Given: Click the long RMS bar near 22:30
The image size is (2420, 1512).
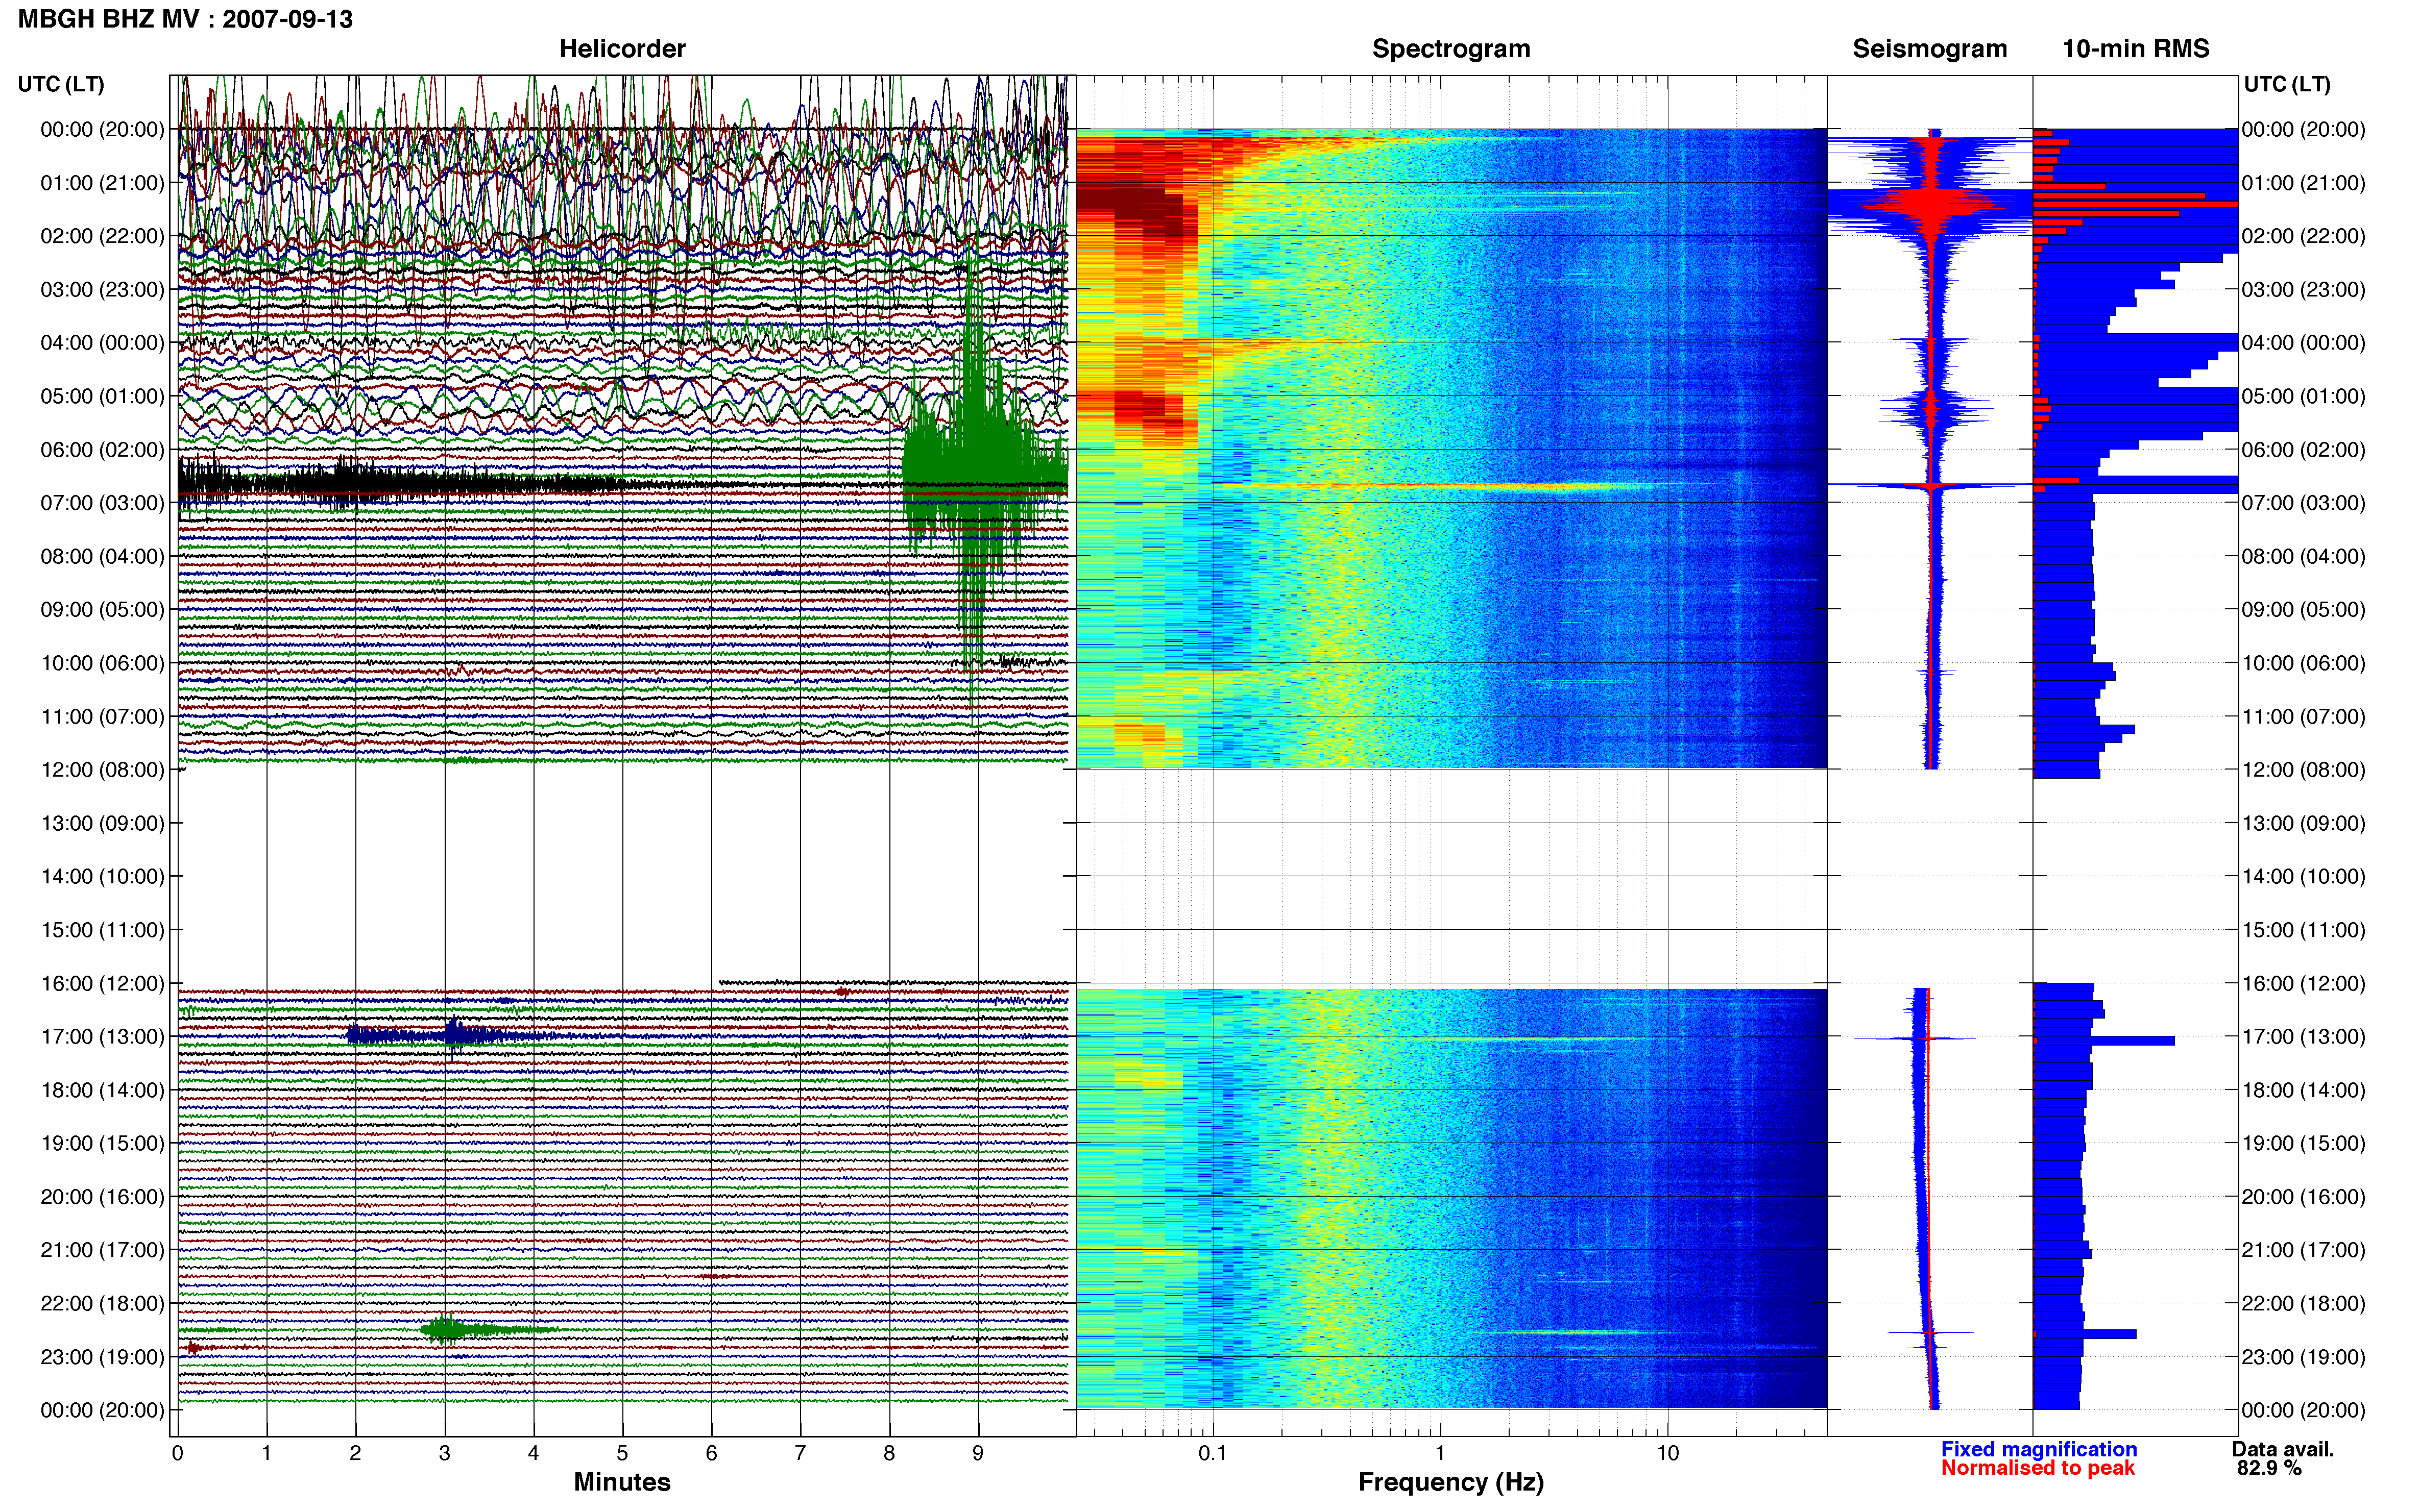Looking at the screenshot, I should tap(2085, 1334).
